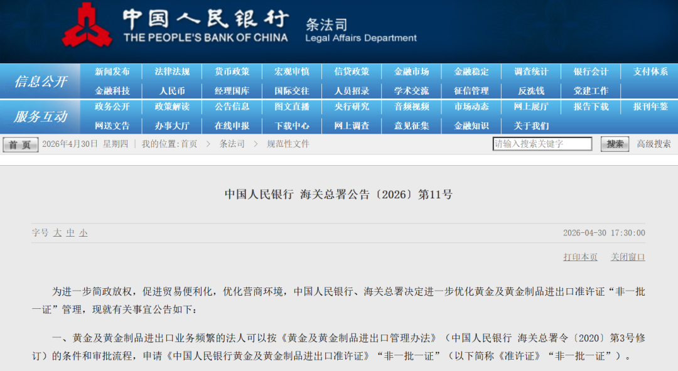Set font size to 中

tap(70, 233)
